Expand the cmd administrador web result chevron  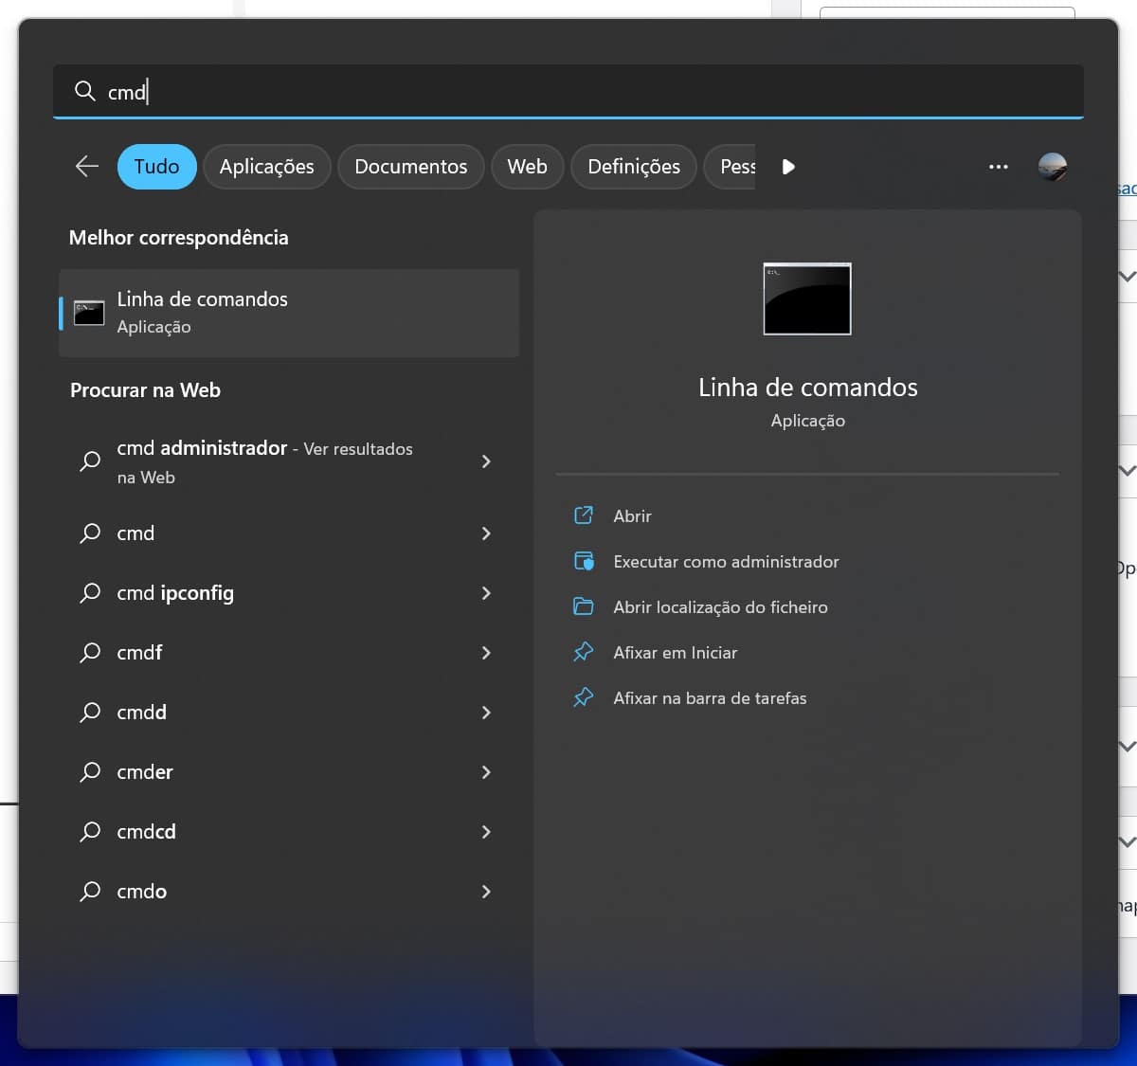[486, 461]
